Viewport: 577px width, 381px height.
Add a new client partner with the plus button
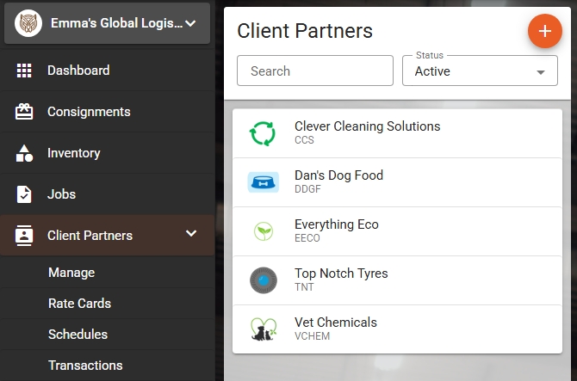point(544,31)
